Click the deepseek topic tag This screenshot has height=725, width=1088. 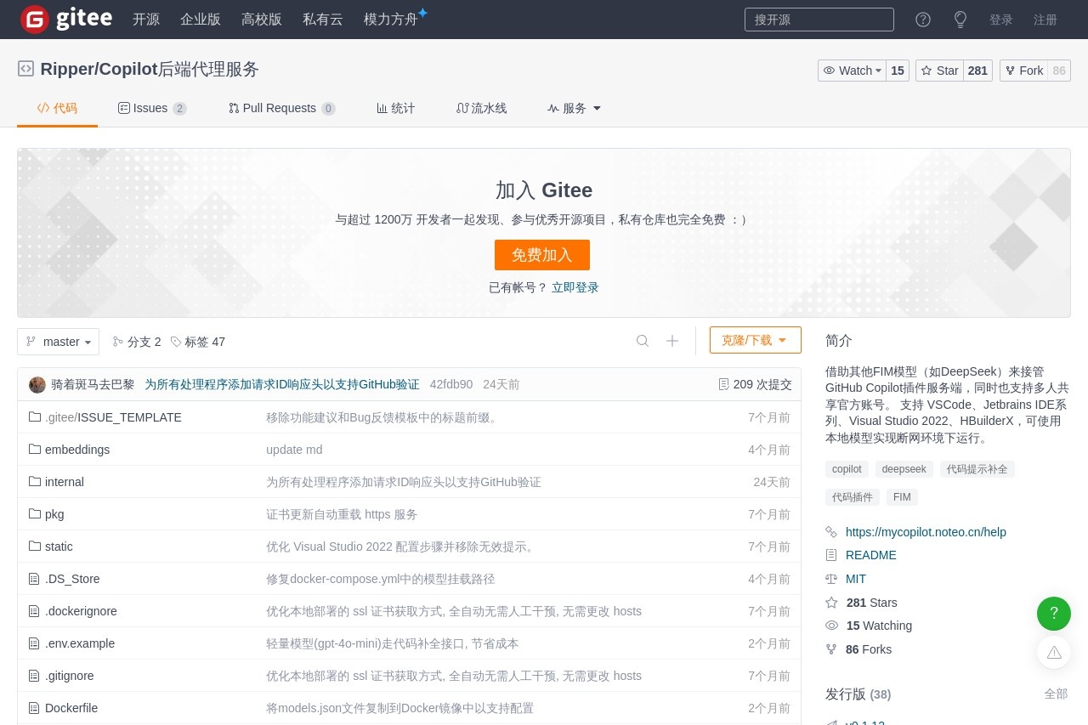904,469
